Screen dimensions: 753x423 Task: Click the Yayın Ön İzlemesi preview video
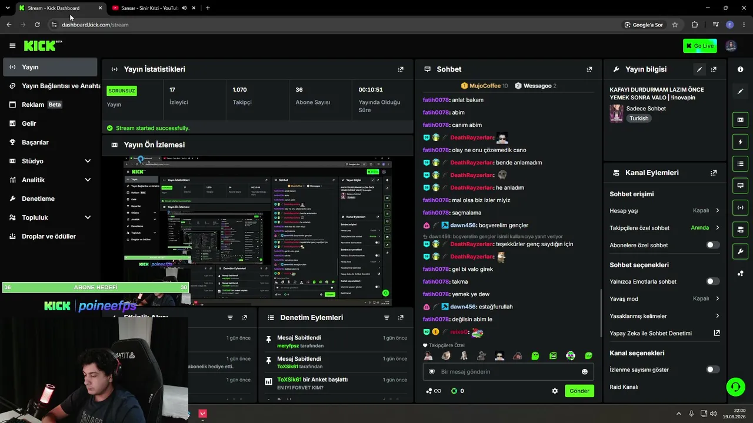258,231
